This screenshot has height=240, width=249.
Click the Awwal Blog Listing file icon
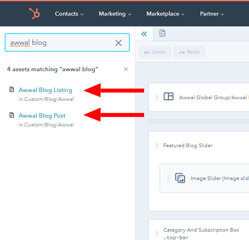pos(12,90)
